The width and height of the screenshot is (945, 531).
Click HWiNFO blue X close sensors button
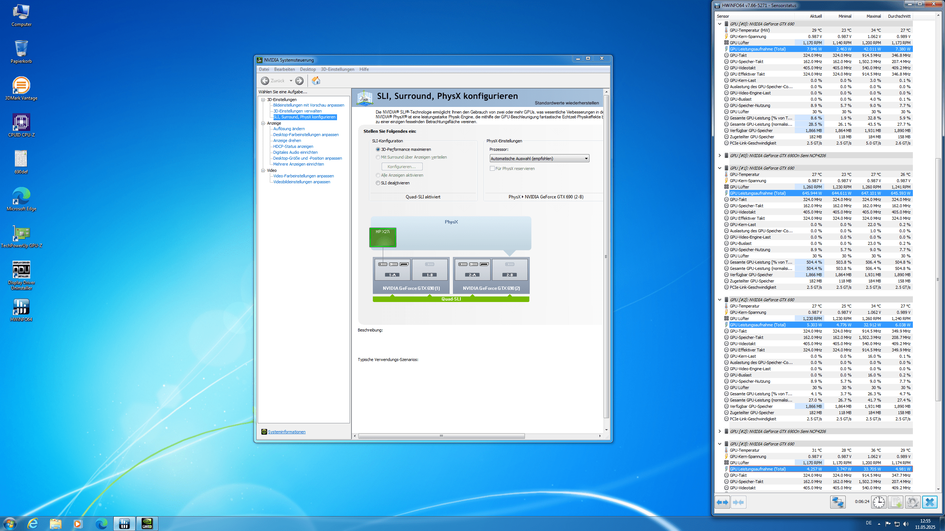coord(930,502)
